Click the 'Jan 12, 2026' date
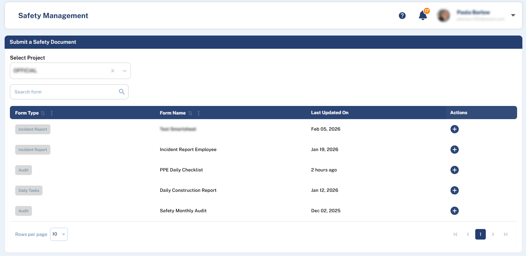Viewport: 526px width, 256px height. 325,190
